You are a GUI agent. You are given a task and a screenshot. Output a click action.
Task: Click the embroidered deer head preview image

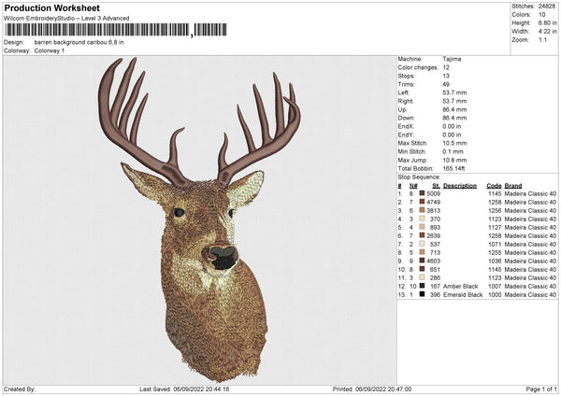point(199,219)
